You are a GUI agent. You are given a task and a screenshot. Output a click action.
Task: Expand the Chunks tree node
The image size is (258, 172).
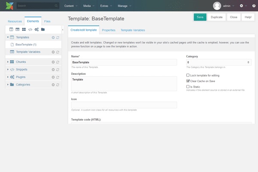point(8,62)
